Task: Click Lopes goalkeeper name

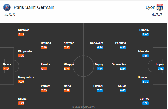Action: click(160, 64)
